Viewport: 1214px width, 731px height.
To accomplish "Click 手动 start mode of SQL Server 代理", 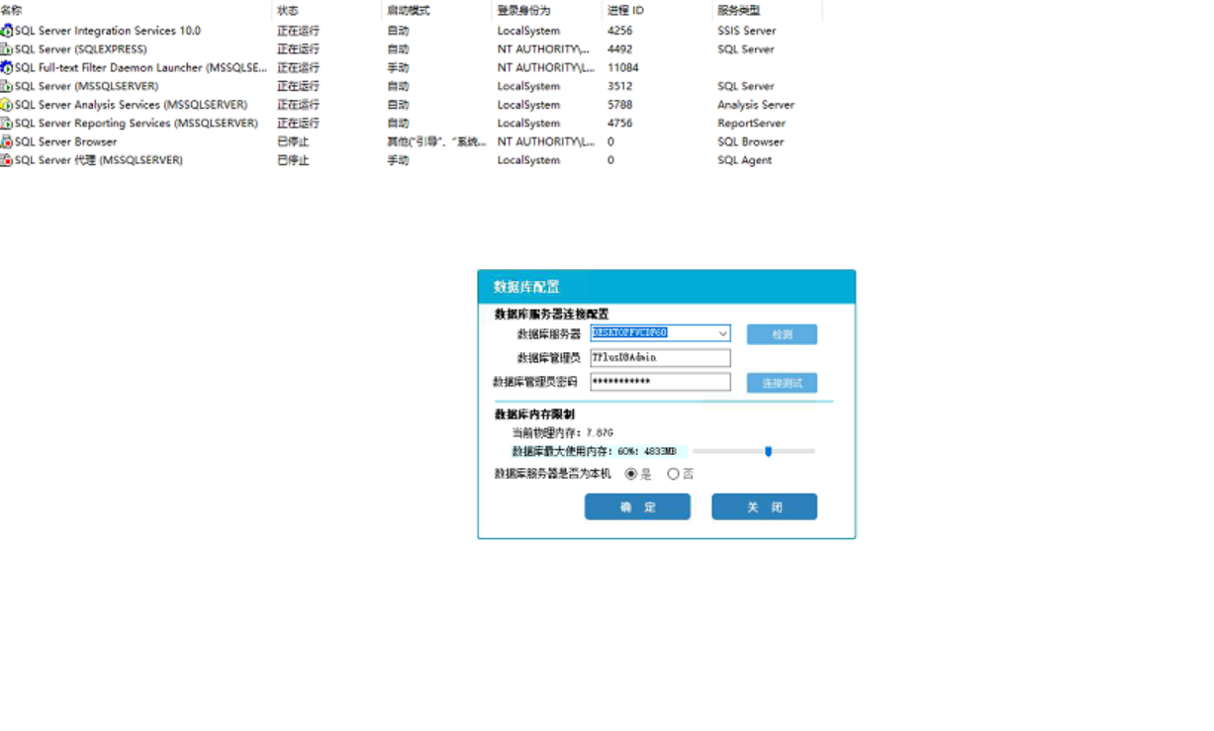I will click(398, 160).
